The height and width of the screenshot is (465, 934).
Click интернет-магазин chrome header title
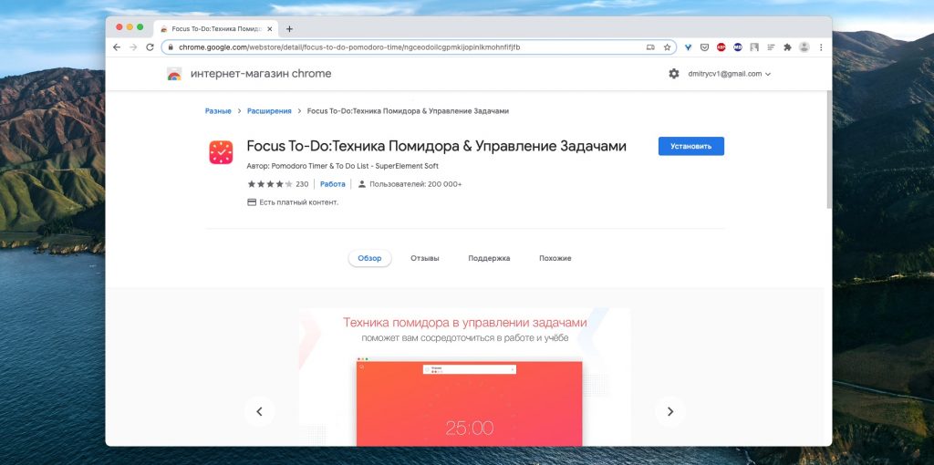[261, 74]
